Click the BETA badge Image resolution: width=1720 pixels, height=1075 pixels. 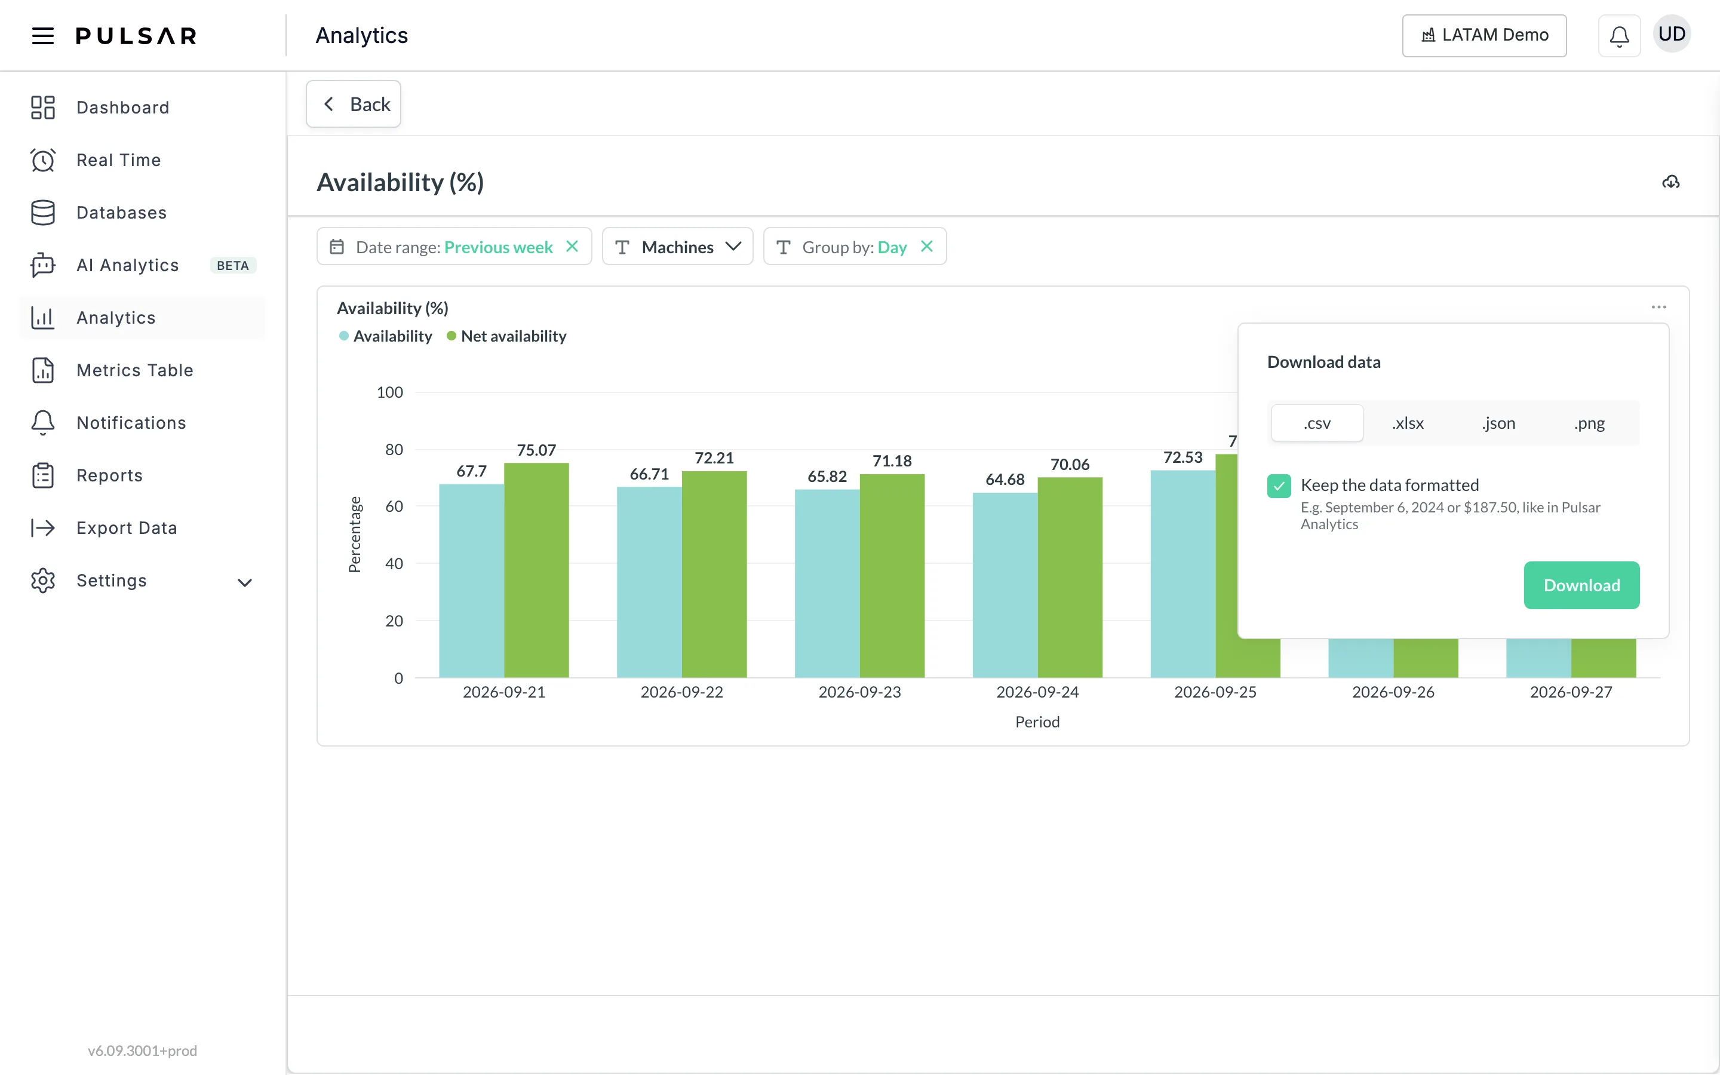pyautogui.click(x=232, y=265)
